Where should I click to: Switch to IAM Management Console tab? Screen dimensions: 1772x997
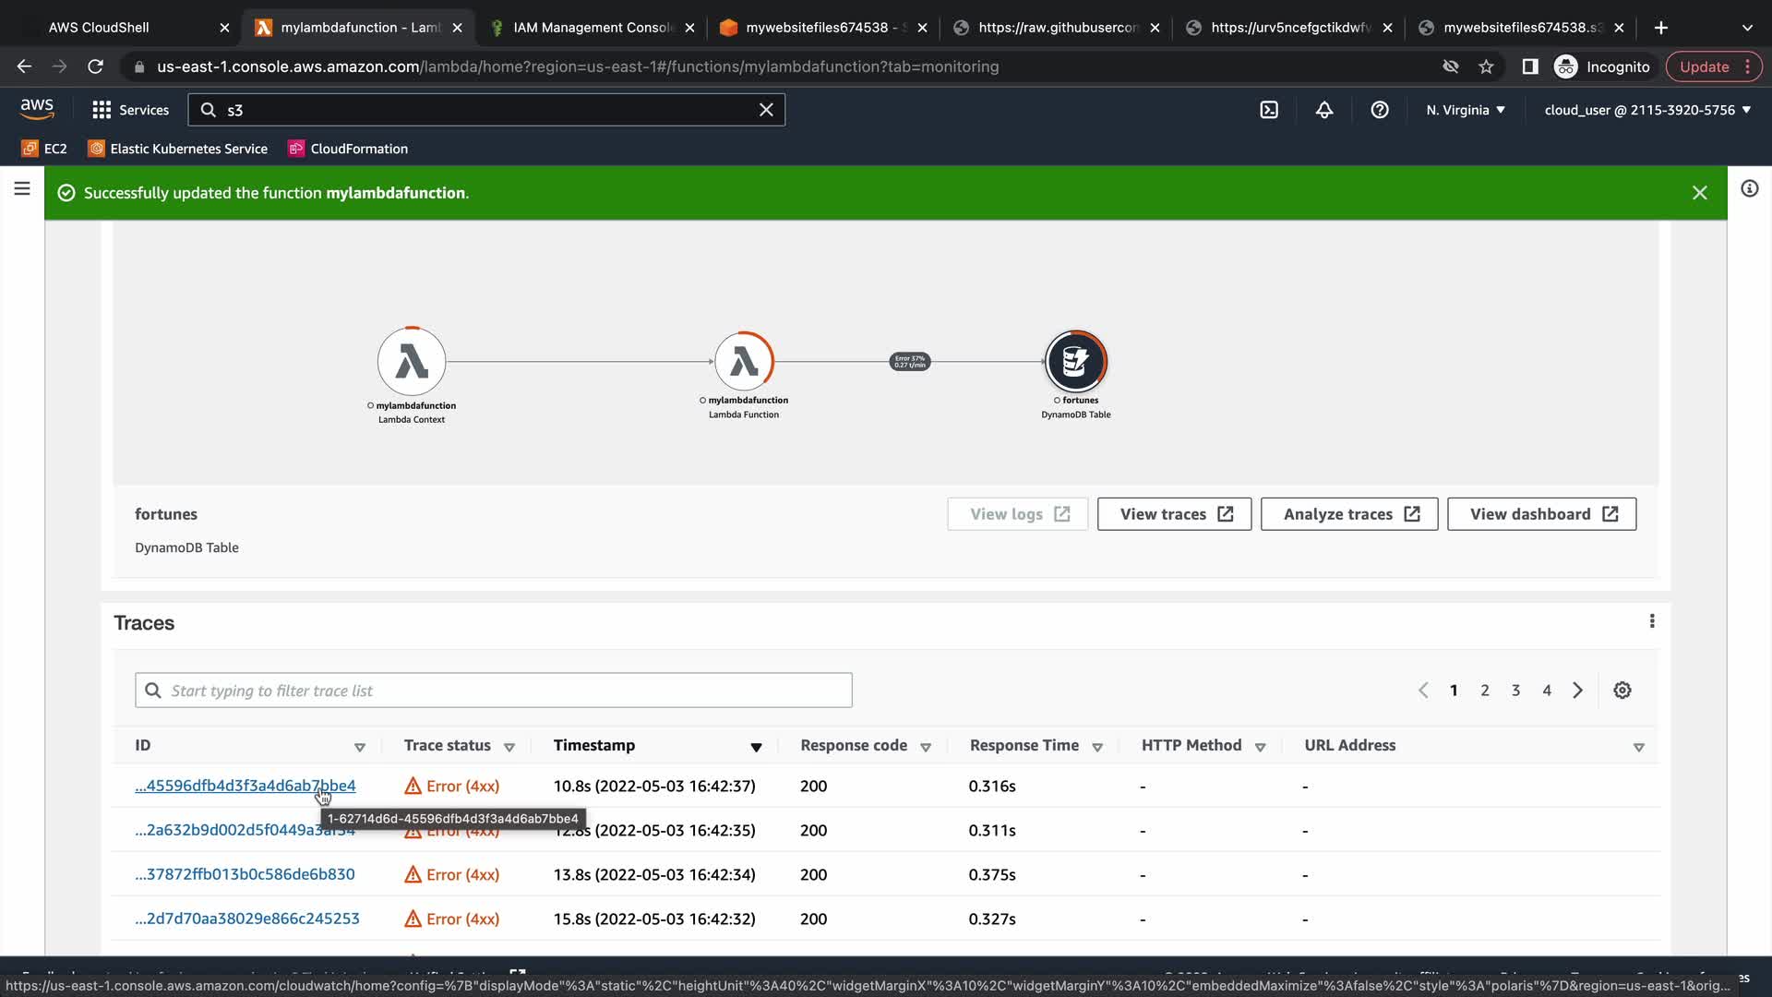click(x=593, y=28)
